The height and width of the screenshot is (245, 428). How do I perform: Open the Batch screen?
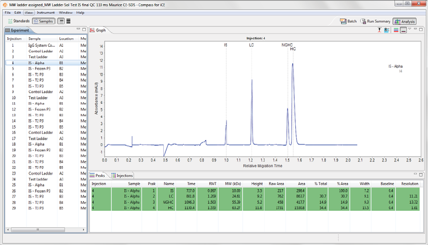(x=349, y=21)
